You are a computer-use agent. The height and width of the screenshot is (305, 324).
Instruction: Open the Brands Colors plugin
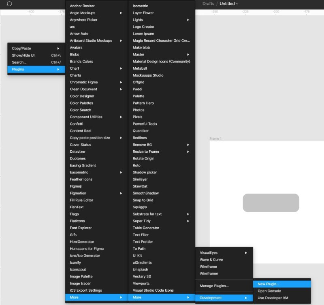click(96, 62)
